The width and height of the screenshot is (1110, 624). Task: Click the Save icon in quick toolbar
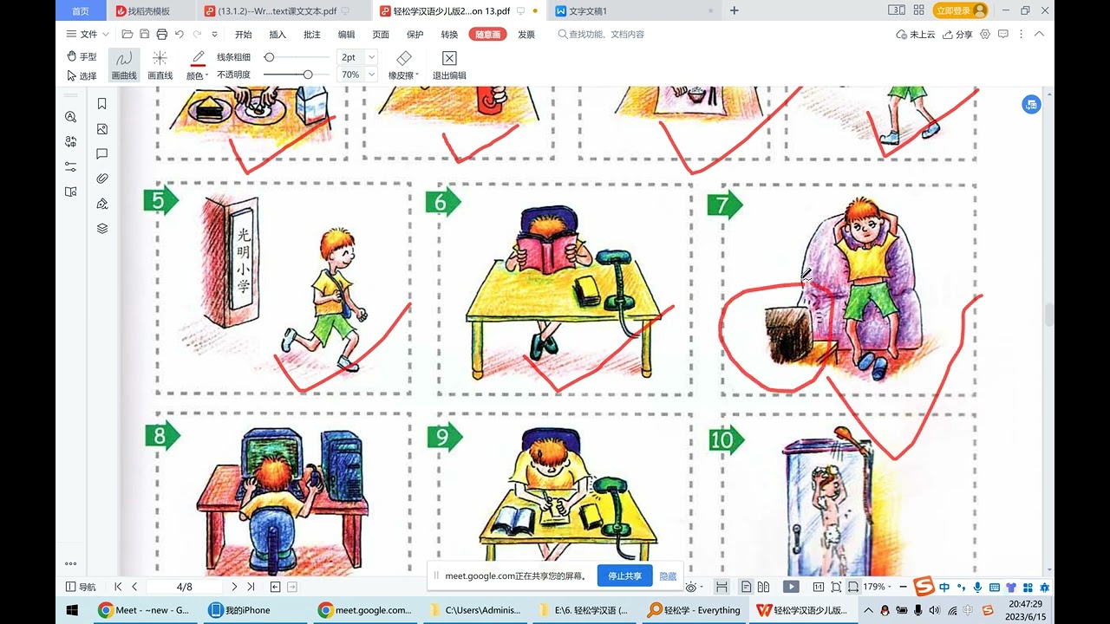(x=145, y=35)
